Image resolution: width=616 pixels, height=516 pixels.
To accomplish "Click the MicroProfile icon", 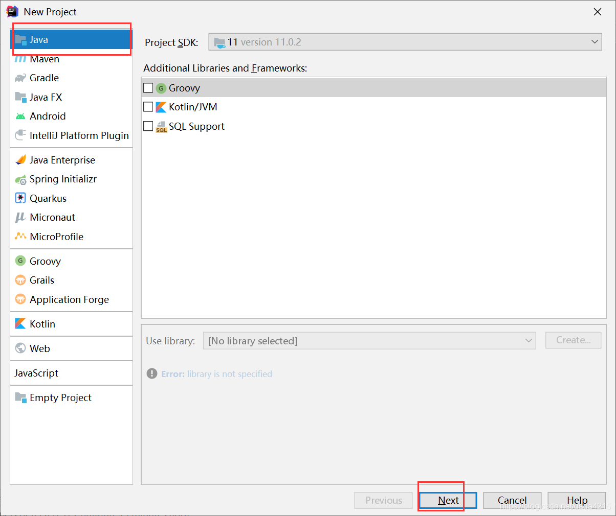I will click(20, 237).
